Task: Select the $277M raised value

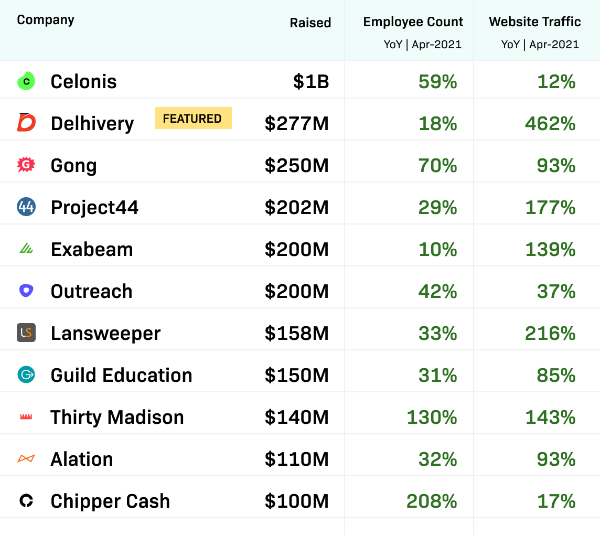Action: click(x=296, y=124)
